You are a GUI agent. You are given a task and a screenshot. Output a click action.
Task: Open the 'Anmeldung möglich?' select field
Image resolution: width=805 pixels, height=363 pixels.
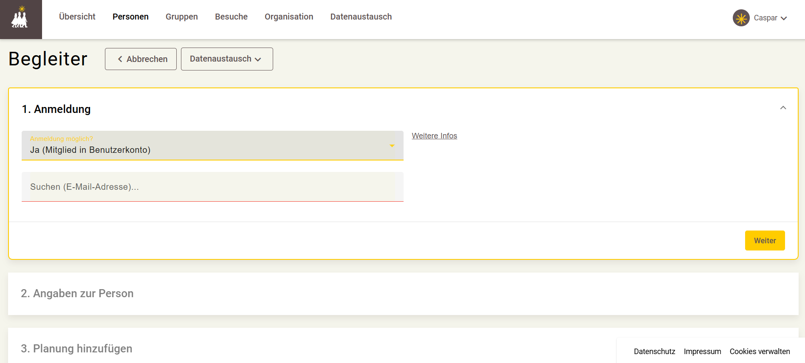pyautogui.click(x=212, y=145)
